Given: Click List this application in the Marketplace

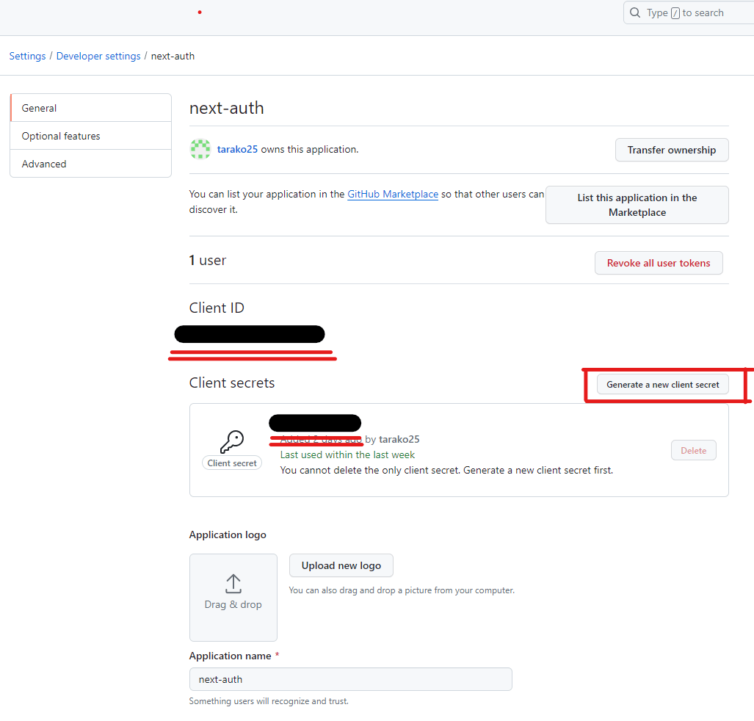Looking at the screenshot, I should pos(637,205).
